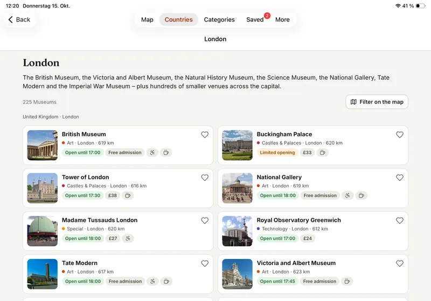The image size is (431, 301).
Task: Tap the Tate Modern thumbnail
Action: (x=43, y=274)
